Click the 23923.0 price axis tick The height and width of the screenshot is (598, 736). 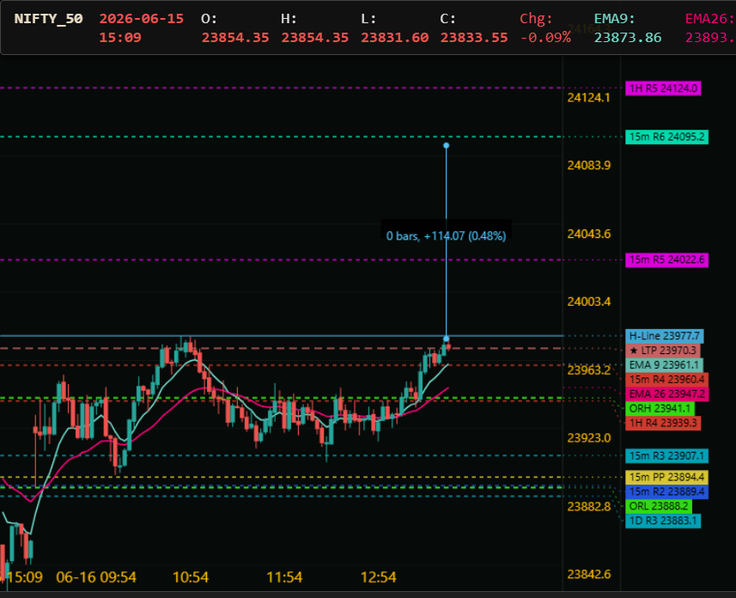tap(588, 438)
